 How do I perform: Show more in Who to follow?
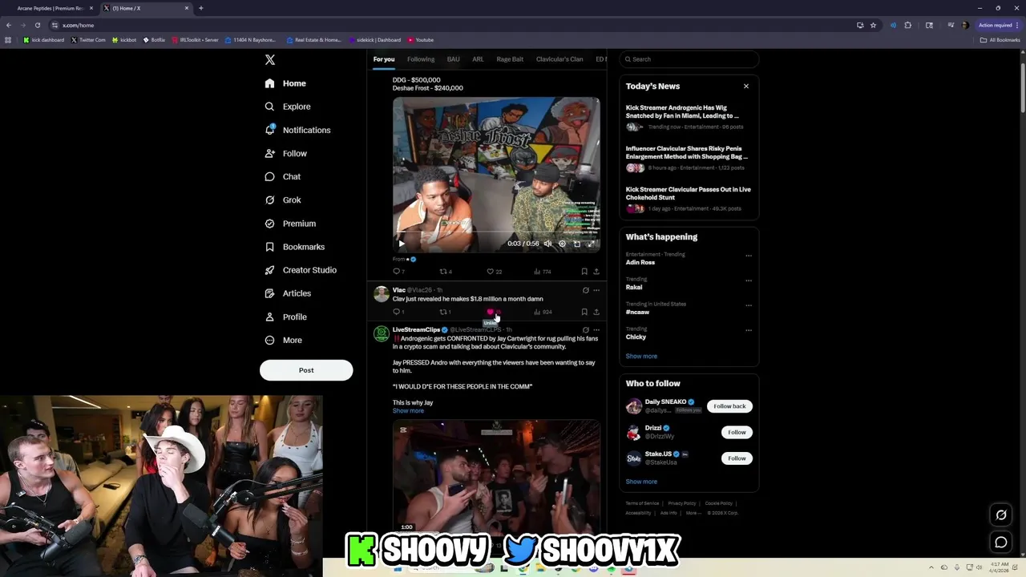tap(641, 482)
